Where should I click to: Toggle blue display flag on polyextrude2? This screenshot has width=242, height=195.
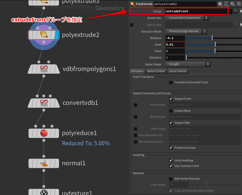click(x=57, y=35)
